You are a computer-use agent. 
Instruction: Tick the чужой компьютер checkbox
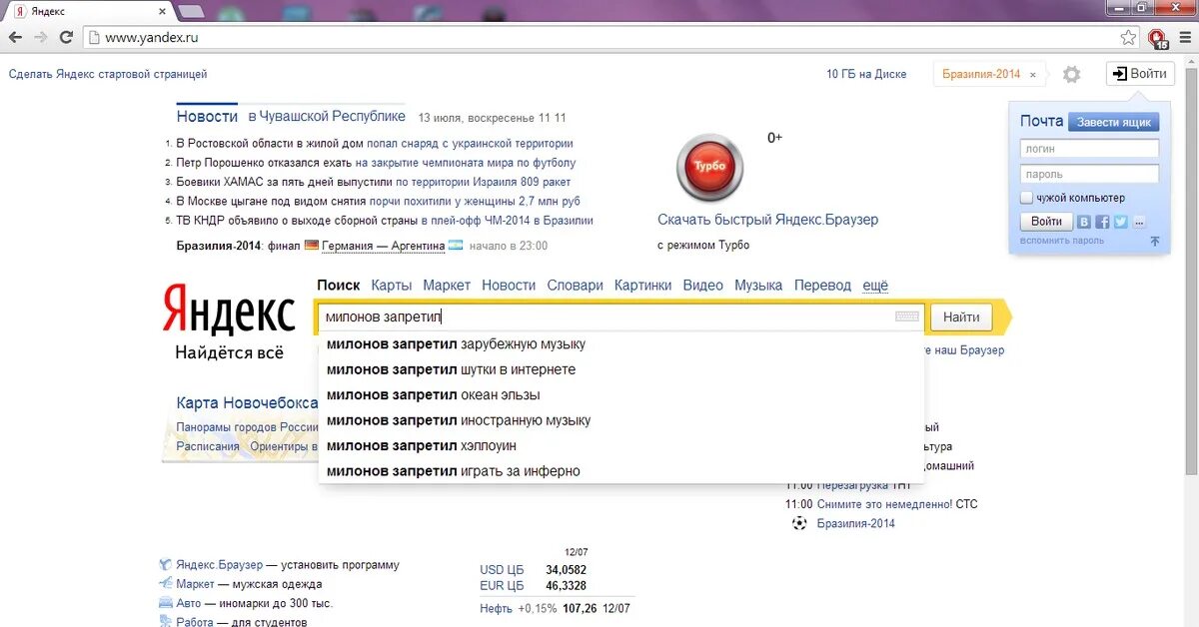point(1026,198)
